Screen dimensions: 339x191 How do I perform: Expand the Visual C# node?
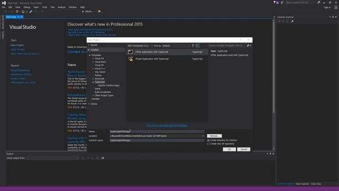[93, 58]
